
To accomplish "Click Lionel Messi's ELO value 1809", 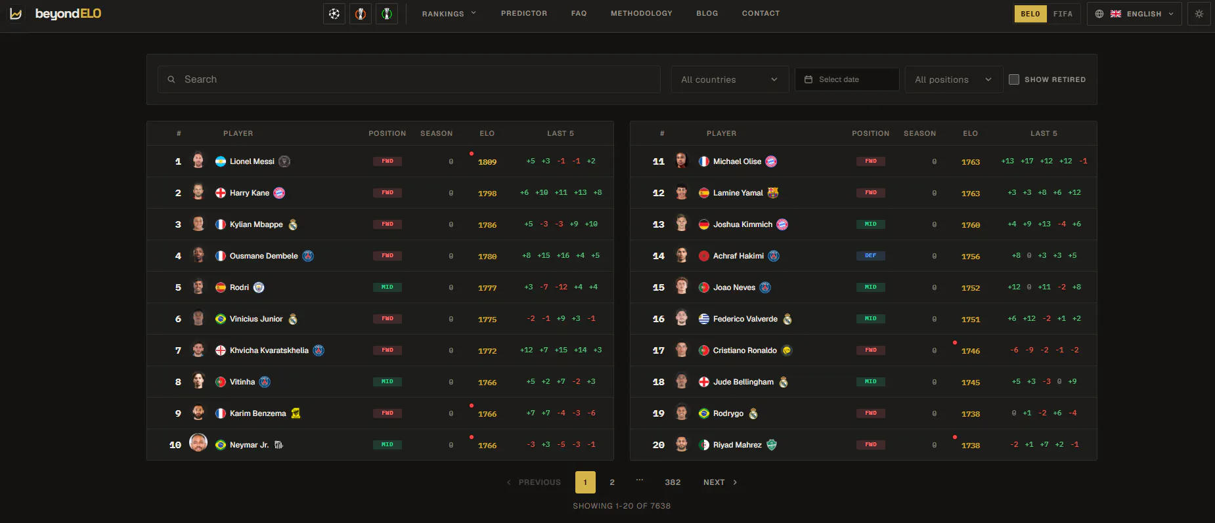I will [x=487, y=162].
